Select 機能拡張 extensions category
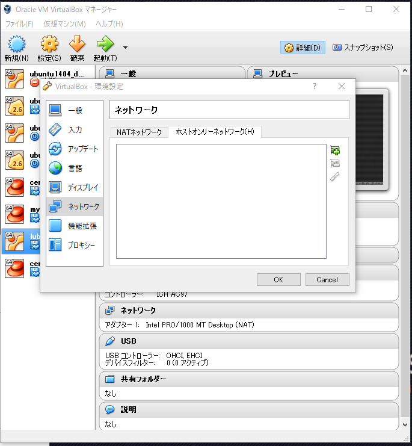 click(x=75, y=226)
